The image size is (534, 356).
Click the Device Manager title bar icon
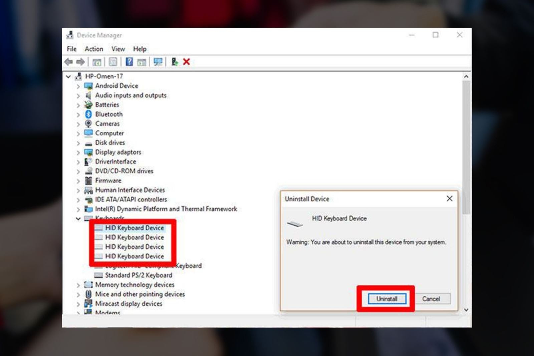70,35
